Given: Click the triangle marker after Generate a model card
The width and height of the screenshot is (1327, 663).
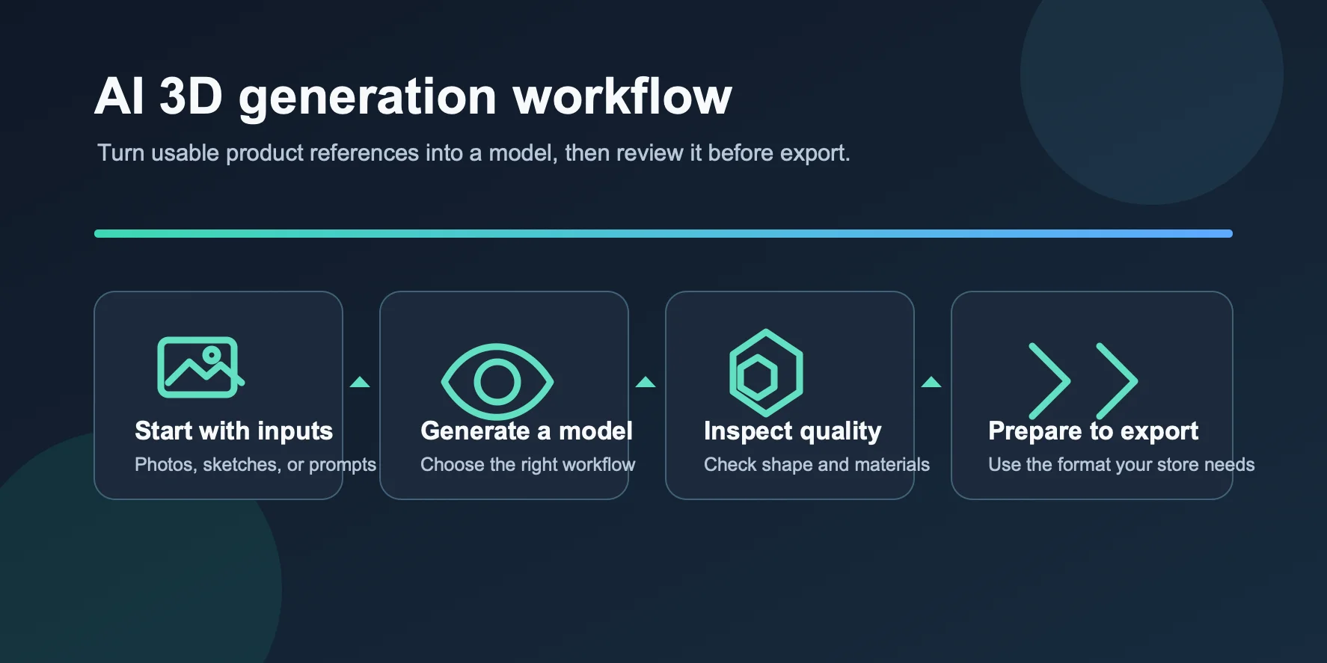Looking at the screenshot, I should (646, 382).
